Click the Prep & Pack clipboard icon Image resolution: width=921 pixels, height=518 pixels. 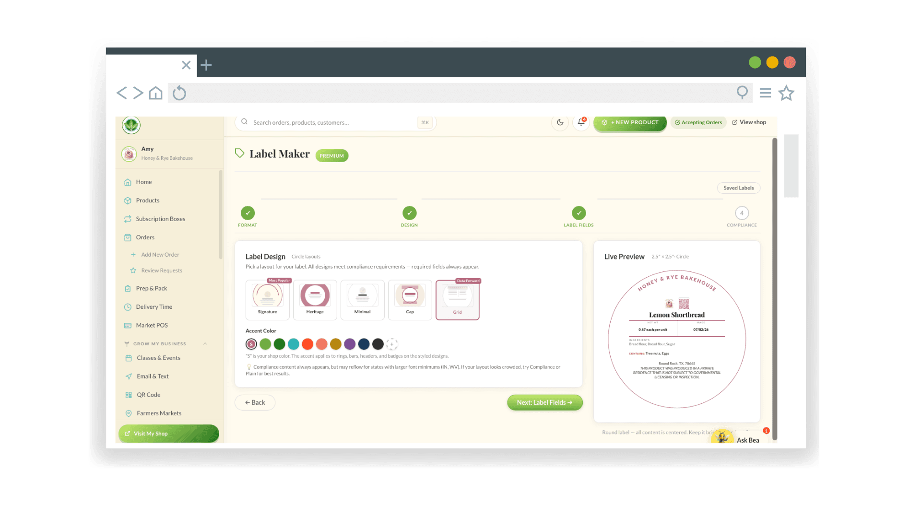(x=128, y=289)
